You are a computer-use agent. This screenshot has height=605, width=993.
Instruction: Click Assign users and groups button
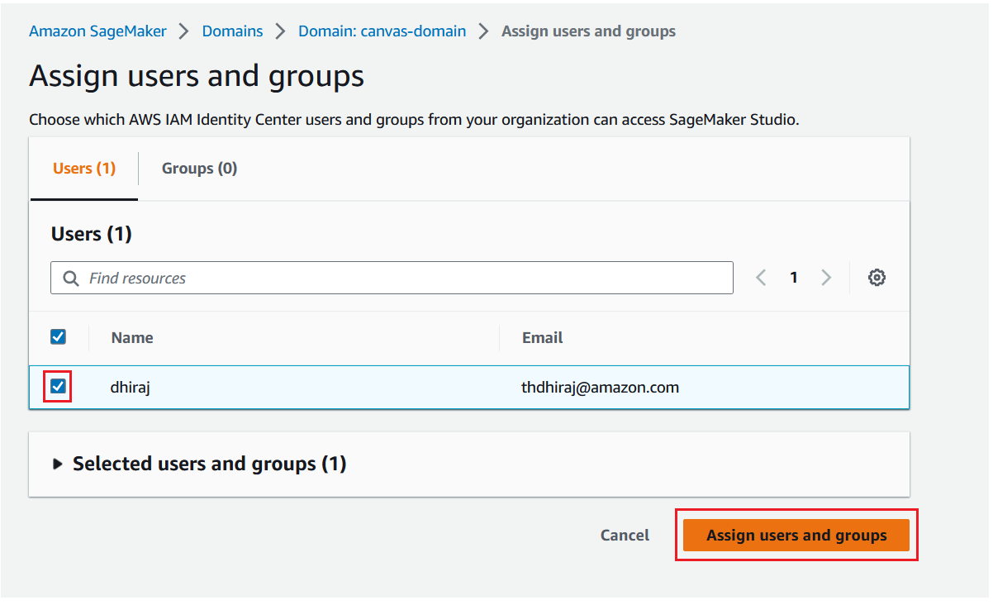click(796, 536)
